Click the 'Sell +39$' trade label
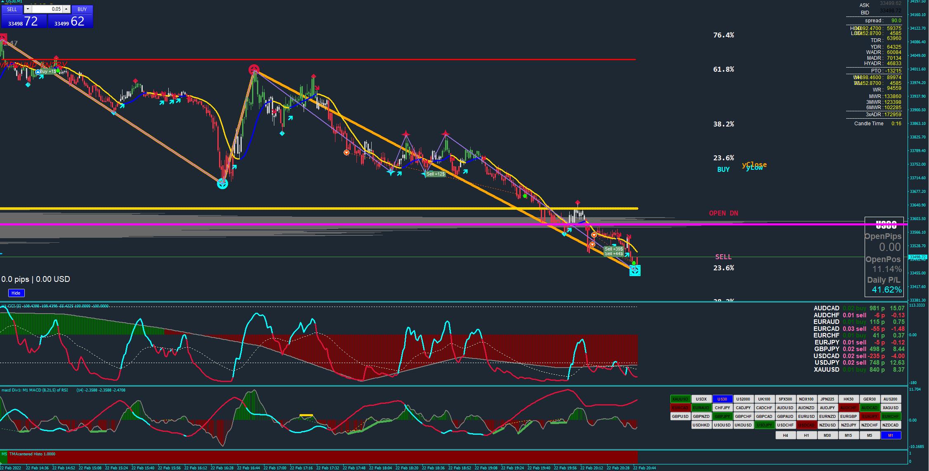929x471 pixels. click(x=613, y=249)
